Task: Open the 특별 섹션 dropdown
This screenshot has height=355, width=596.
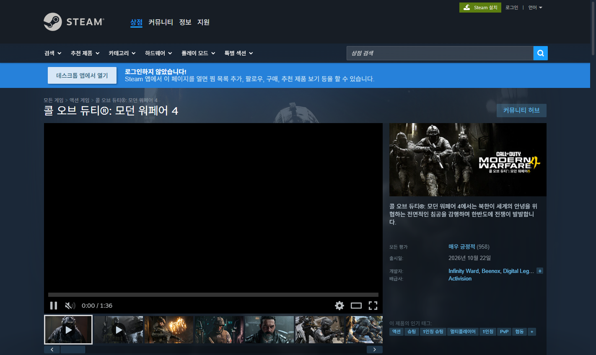Action: (238, 53)
